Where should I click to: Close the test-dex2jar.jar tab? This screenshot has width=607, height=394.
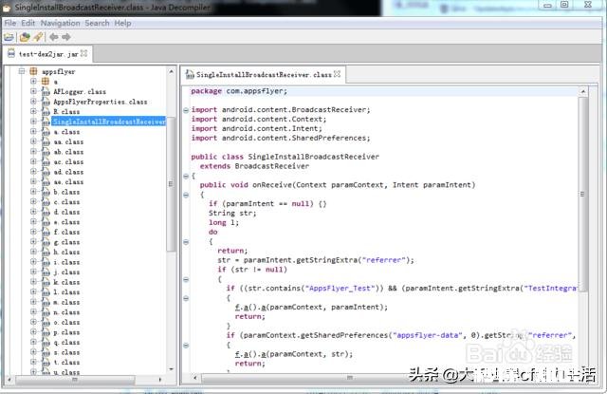[x=84, y=53]
